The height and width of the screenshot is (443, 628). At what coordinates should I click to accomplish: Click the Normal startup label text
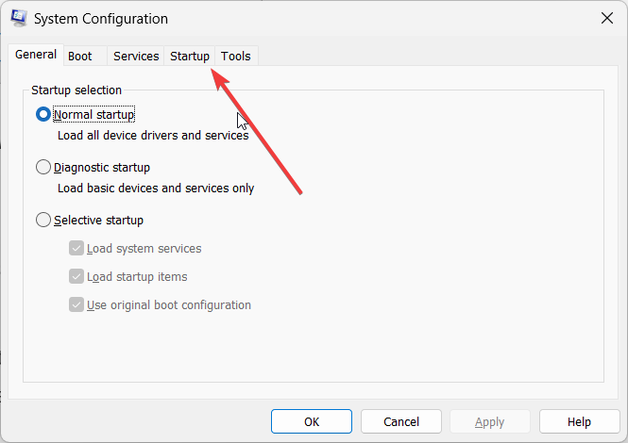[94, 115]
